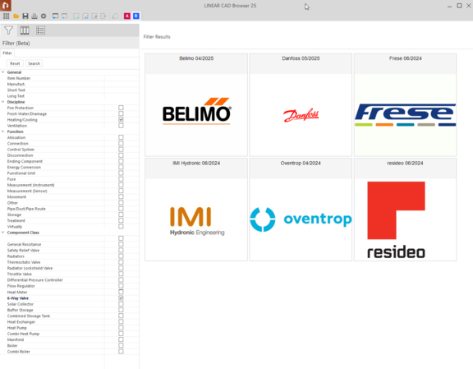Screen dimensions: 473x369
Task: Open the list view panel icon
Action: [x=40, y=30]
